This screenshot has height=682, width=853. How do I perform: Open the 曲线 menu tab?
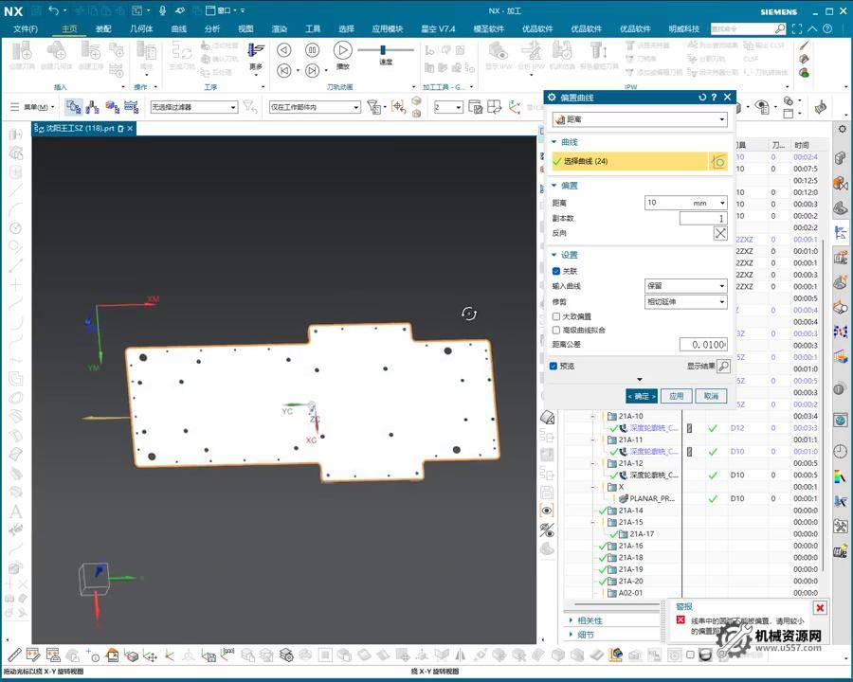tap(179, 28)
